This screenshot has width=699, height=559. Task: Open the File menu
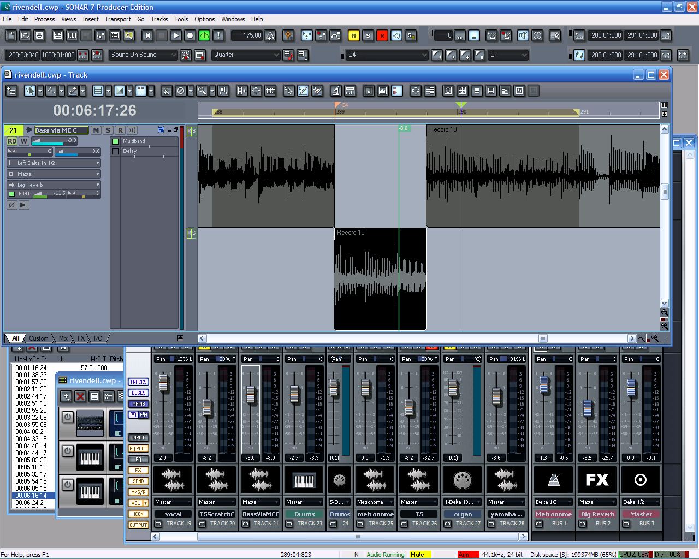7,19
